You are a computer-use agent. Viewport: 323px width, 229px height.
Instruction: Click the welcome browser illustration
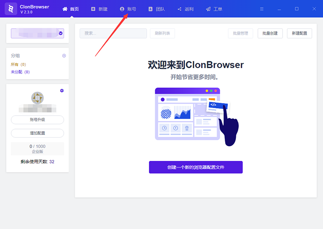(x=197, y=117)
